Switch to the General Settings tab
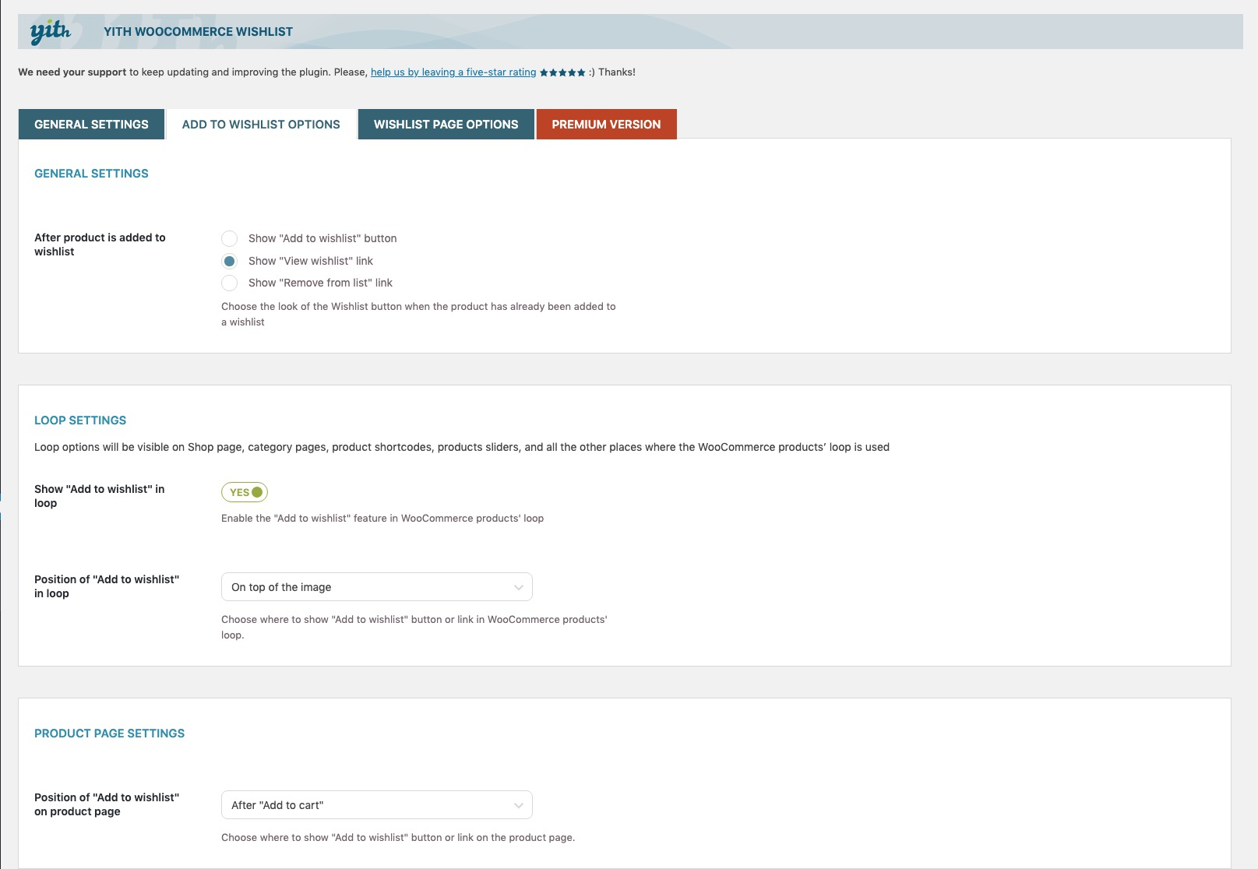 pyautogui.click(x=91, y=125)
